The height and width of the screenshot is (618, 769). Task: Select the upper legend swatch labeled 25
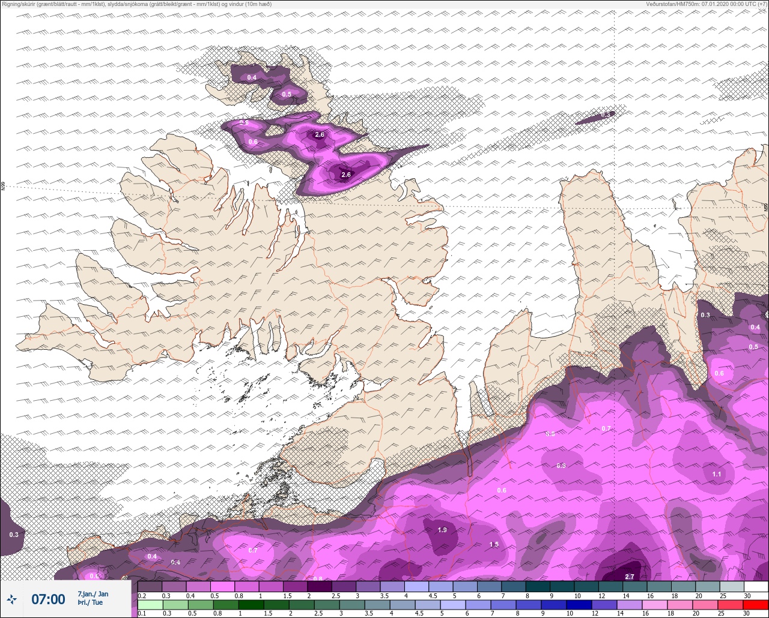click(x=731, y=586)
